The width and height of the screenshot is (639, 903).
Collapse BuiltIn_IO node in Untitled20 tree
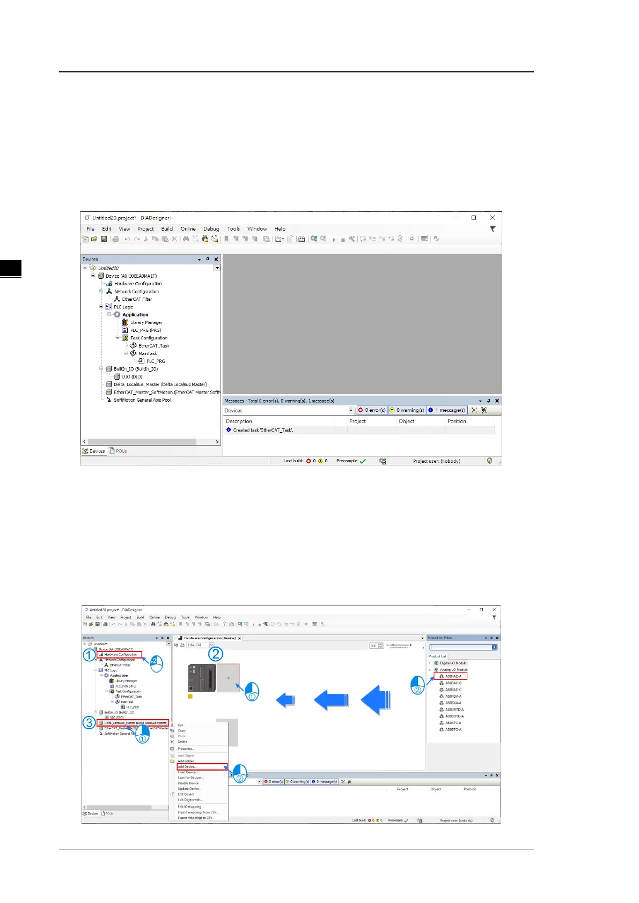(101, 369)
